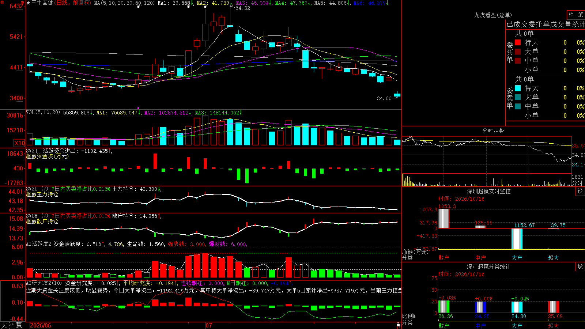Click the MA(5,10,20,30,60,120) indicator parameters
The height and width of the screenshot is (329, 585).
click(124, 3)
